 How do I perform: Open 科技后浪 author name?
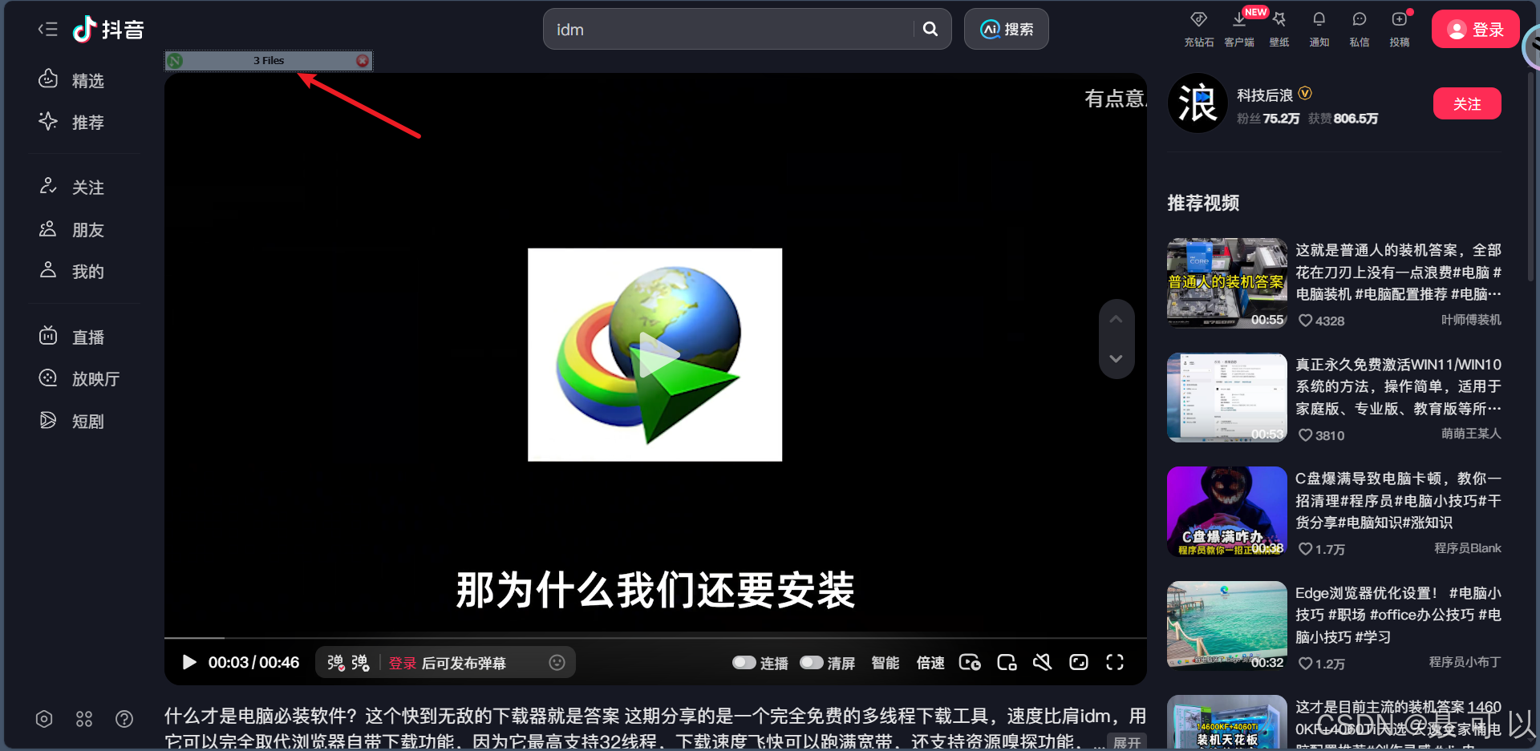tap(1265, 95)
